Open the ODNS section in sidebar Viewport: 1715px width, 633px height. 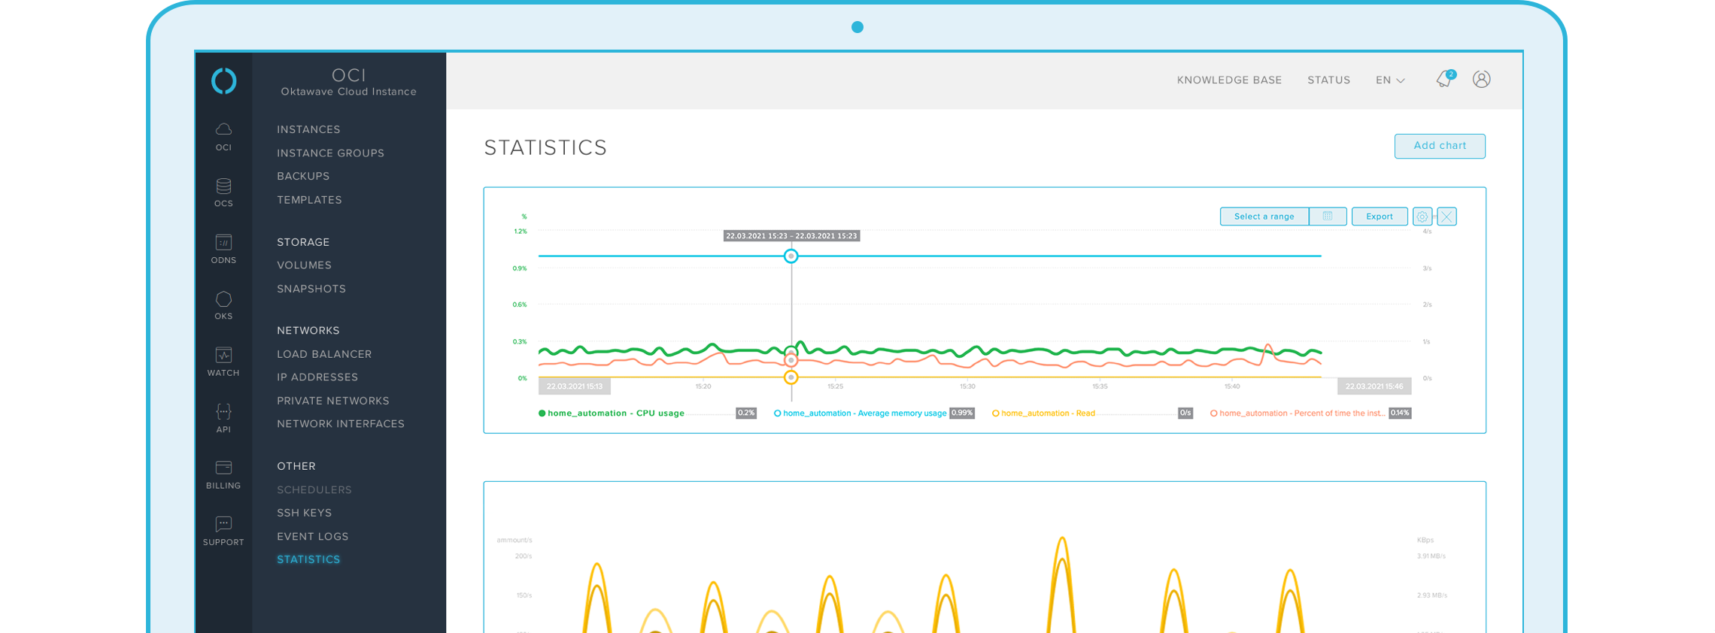point(223,248)
